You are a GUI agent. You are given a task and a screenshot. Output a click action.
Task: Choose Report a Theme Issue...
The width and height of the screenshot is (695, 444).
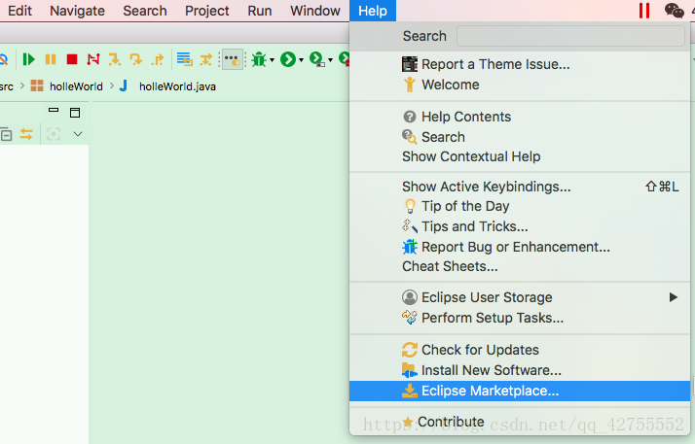520,64
